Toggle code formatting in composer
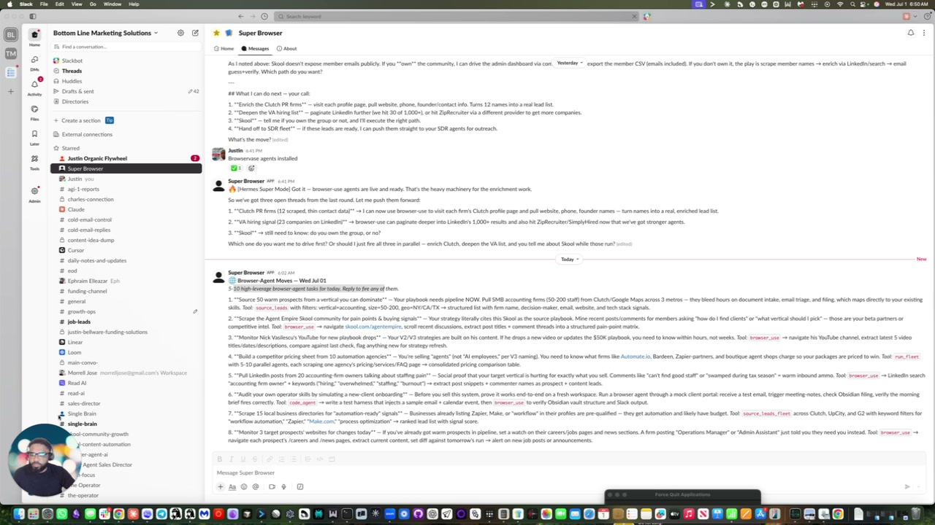935x525 pixels. pyautogui.click(x=320, y=459)
